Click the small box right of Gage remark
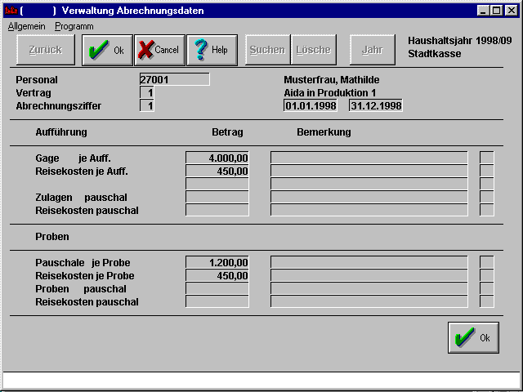 [486, 158]
